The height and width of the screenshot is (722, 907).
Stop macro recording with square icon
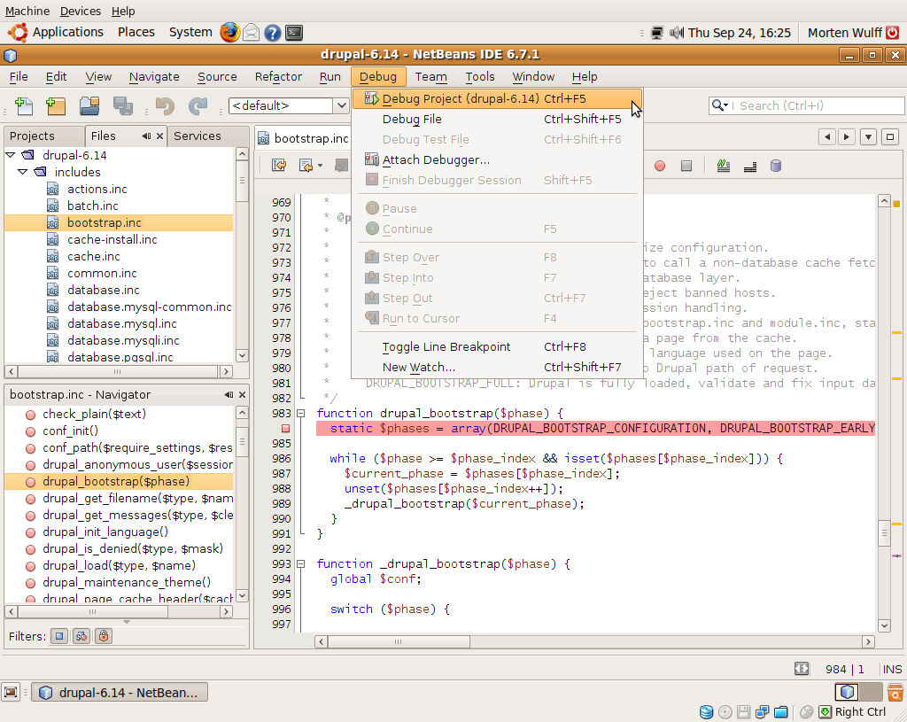[x=686, y=166]
